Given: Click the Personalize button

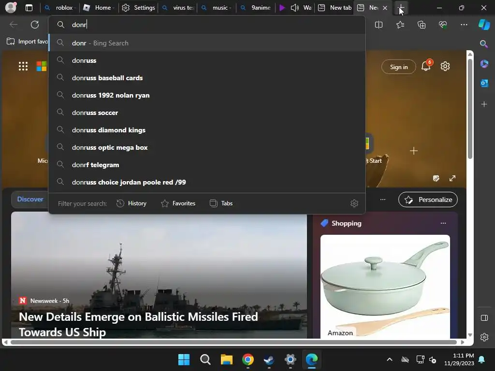Looking at the screenshot, I should coord(428,200).
